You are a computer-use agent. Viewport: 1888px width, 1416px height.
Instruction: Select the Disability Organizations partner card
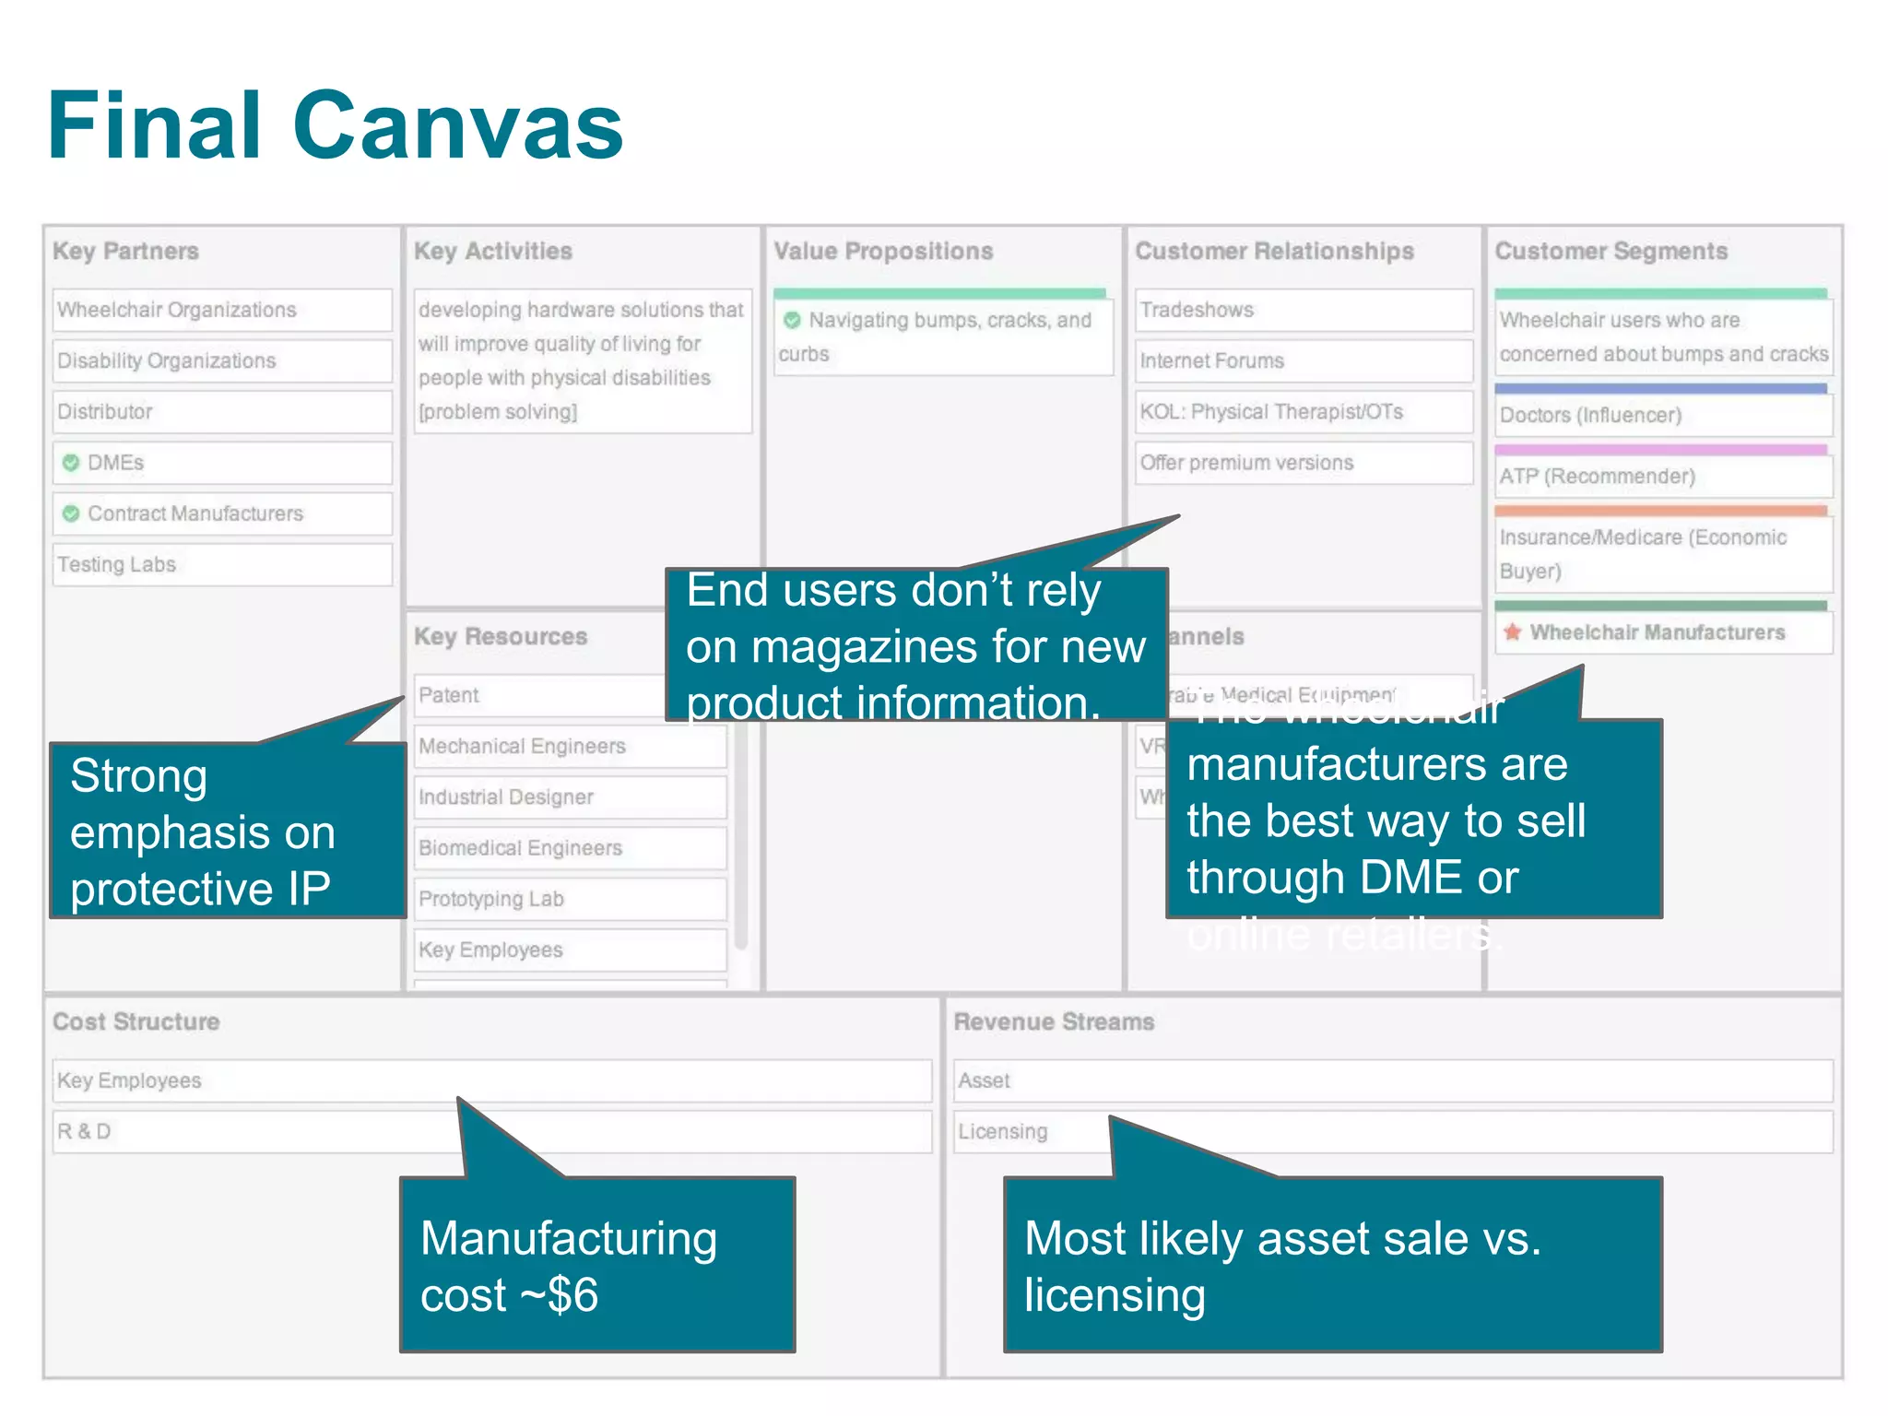coord(221,360)
